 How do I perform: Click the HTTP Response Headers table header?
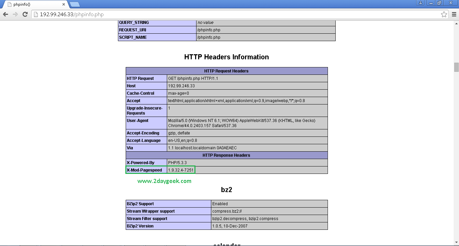[x=226, y=155]
